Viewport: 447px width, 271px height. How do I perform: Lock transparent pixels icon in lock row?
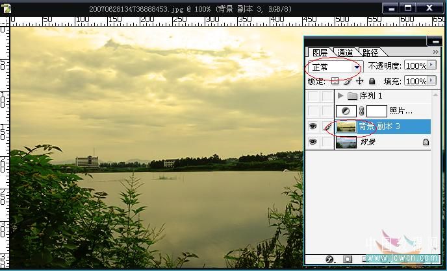point(335,81)
